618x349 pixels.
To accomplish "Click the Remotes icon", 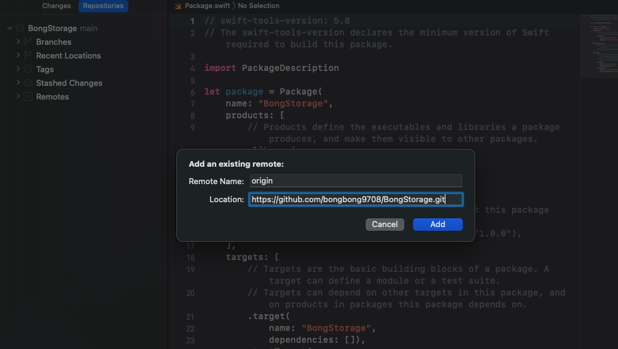I will tap(27, 97).
